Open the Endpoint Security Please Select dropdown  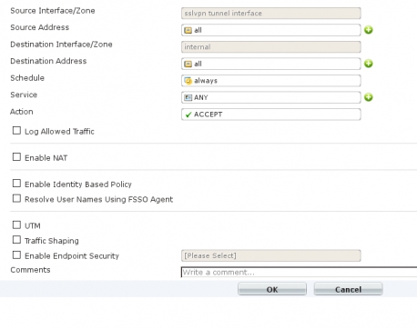click(271, 255)
